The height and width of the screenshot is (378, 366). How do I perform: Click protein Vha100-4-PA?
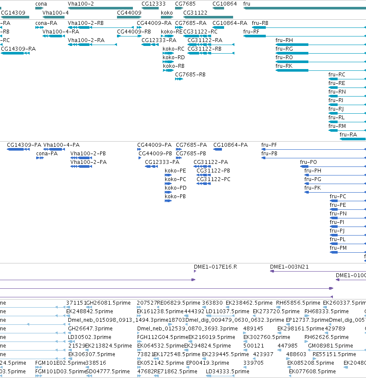pos(54,149)
